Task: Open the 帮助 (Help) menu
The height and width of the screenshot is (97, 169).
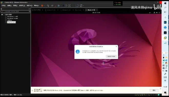Action: [x=36, y=5]
